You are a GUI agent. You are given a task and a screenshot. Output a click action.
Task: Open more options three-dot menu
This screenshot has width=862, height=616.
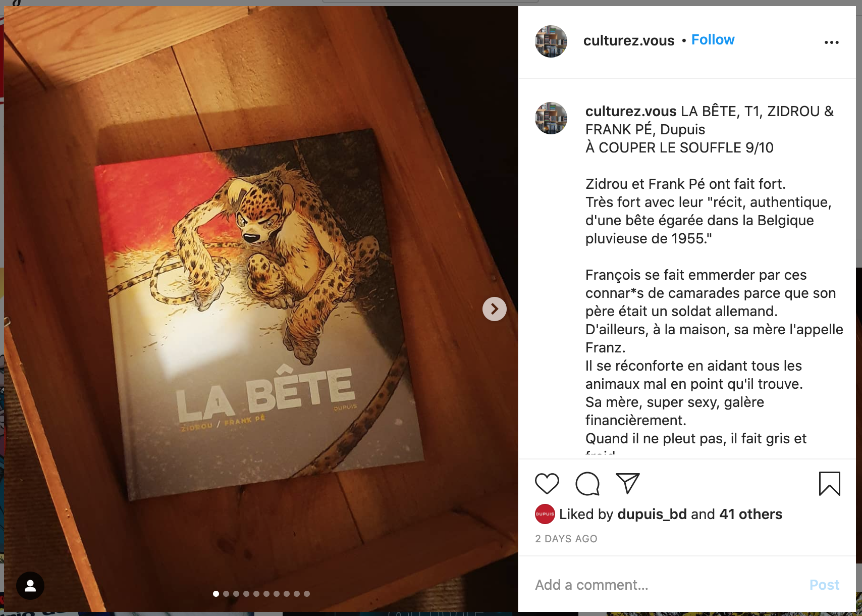pyautogui.click(x=831, y=42)
